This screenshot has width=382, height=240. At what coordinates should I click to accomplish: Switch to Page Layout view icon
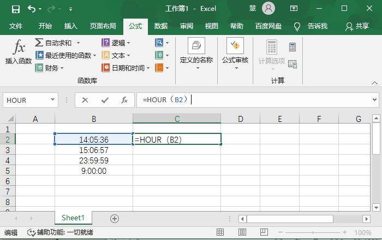(242, 232)
